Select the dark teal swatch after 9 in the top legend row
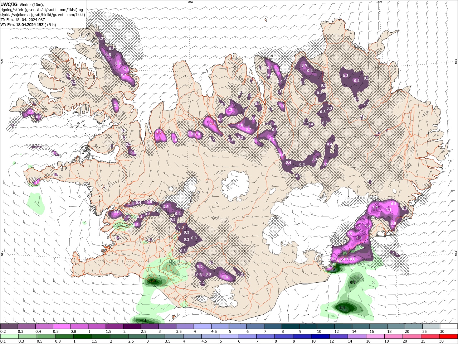Image resolution: width=458 pixels, height=344 pixels. 307,326
